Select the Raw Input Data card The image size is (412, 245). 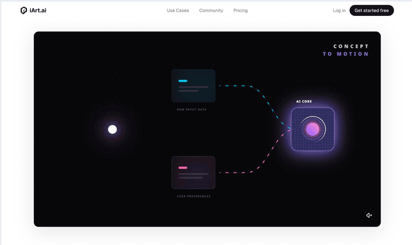(194, 86)
